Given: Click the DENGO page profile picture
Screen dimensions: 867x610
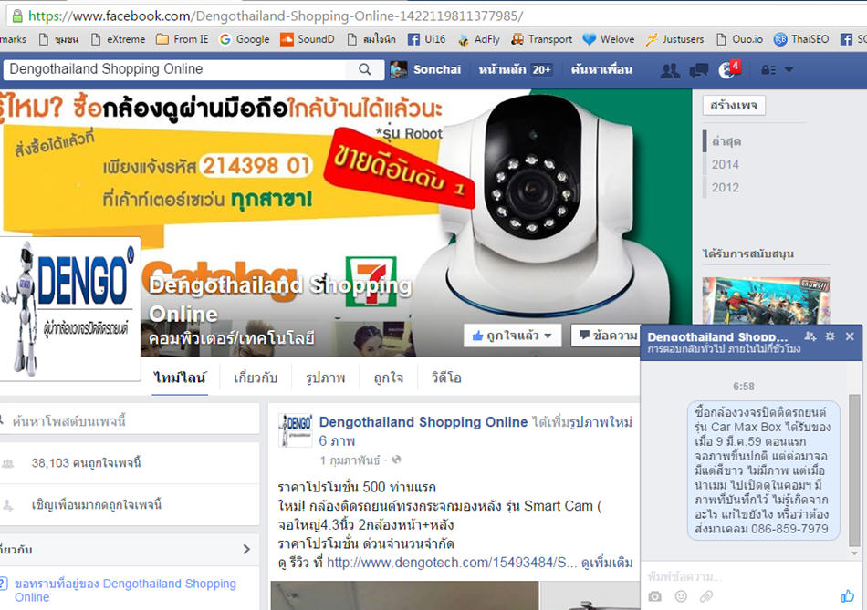Looking at the screenshot, I should click(x=69, y=308).
